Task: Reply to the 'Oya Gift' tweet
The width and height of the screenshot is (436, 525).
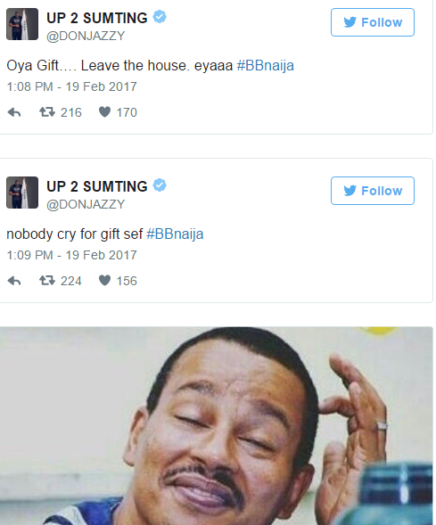Action: [14, 112]
